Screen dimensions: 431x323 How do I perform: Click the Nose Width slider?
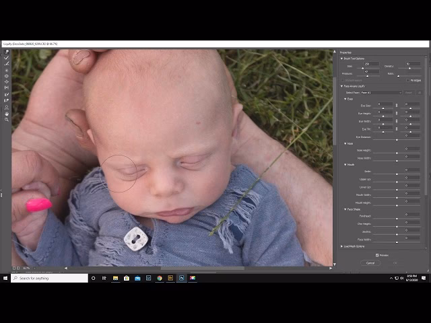[397, 161]
